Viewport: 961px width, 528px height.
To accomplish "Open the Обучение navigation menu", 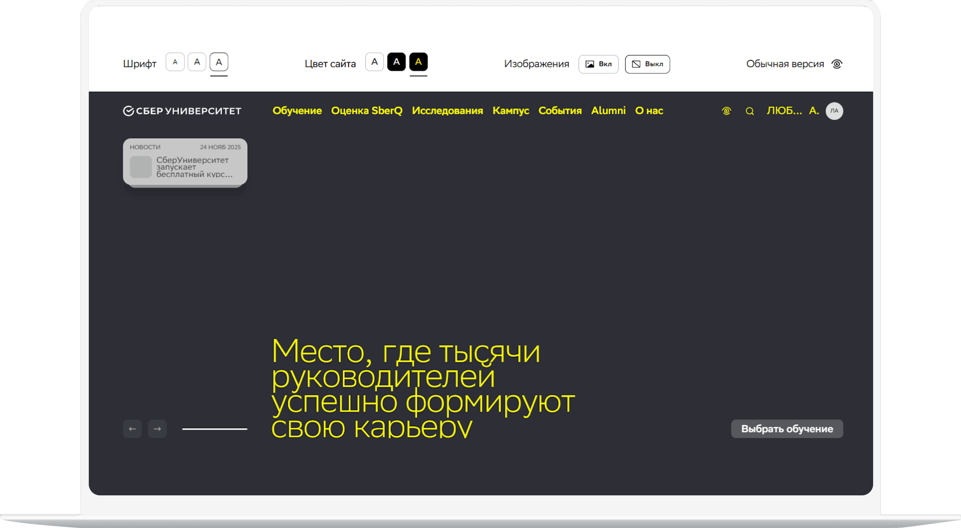I will pos(297,111).
